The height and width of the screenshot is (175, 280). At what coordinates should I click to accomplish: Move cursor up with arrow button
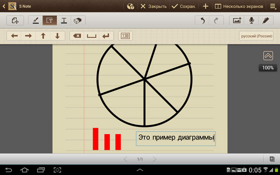43,36
